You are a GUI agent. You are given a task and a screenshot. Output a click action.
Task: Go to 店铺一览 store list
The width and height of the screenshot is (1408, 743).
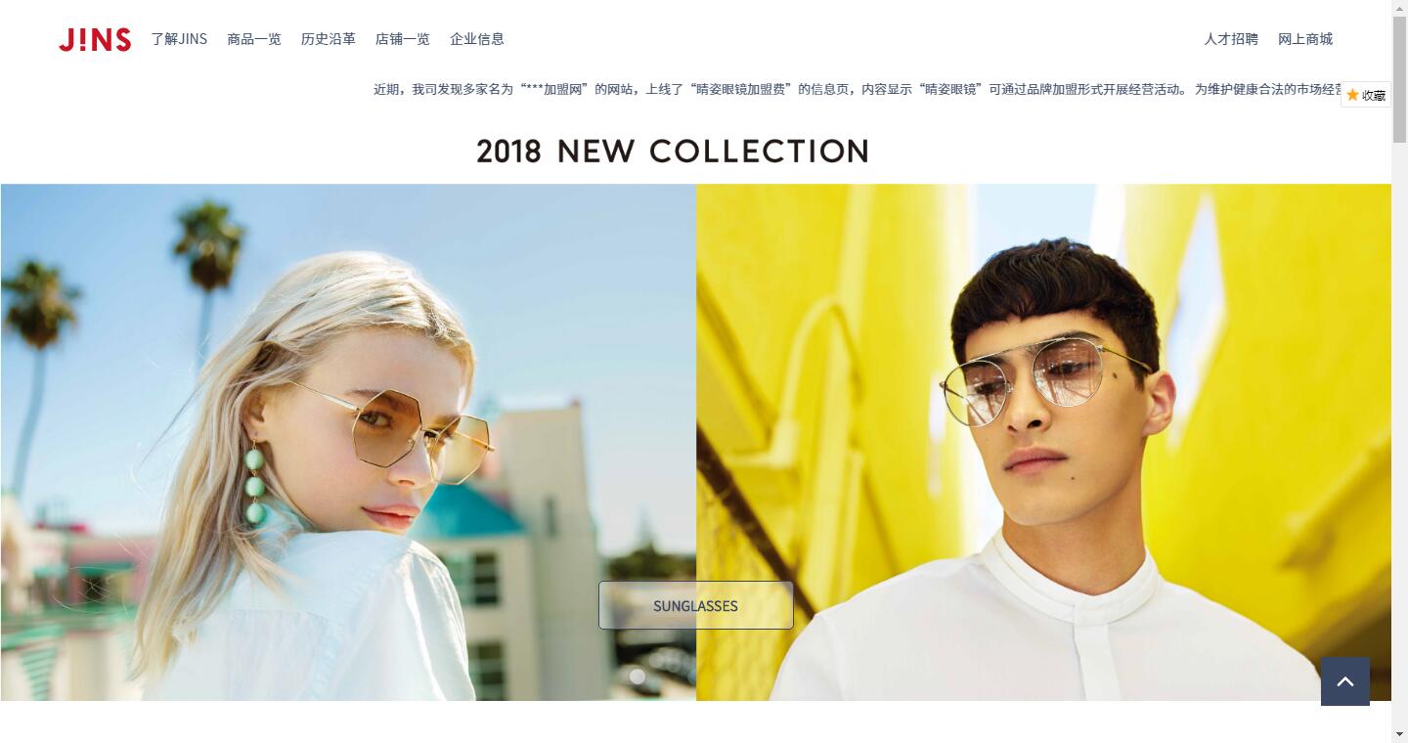point(403,39)
